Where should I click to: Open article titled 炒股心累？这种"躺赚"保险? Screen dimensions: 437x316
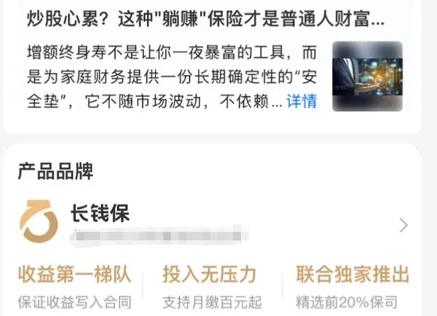pyautogui.click(x=206, y=19)
